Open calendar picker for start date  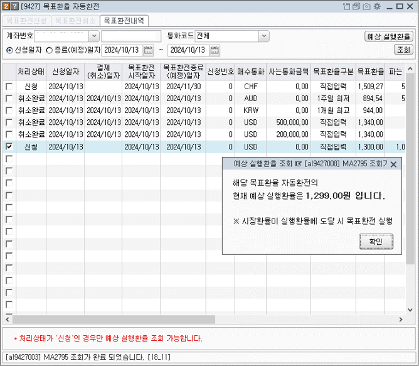[x=148, y=50]
